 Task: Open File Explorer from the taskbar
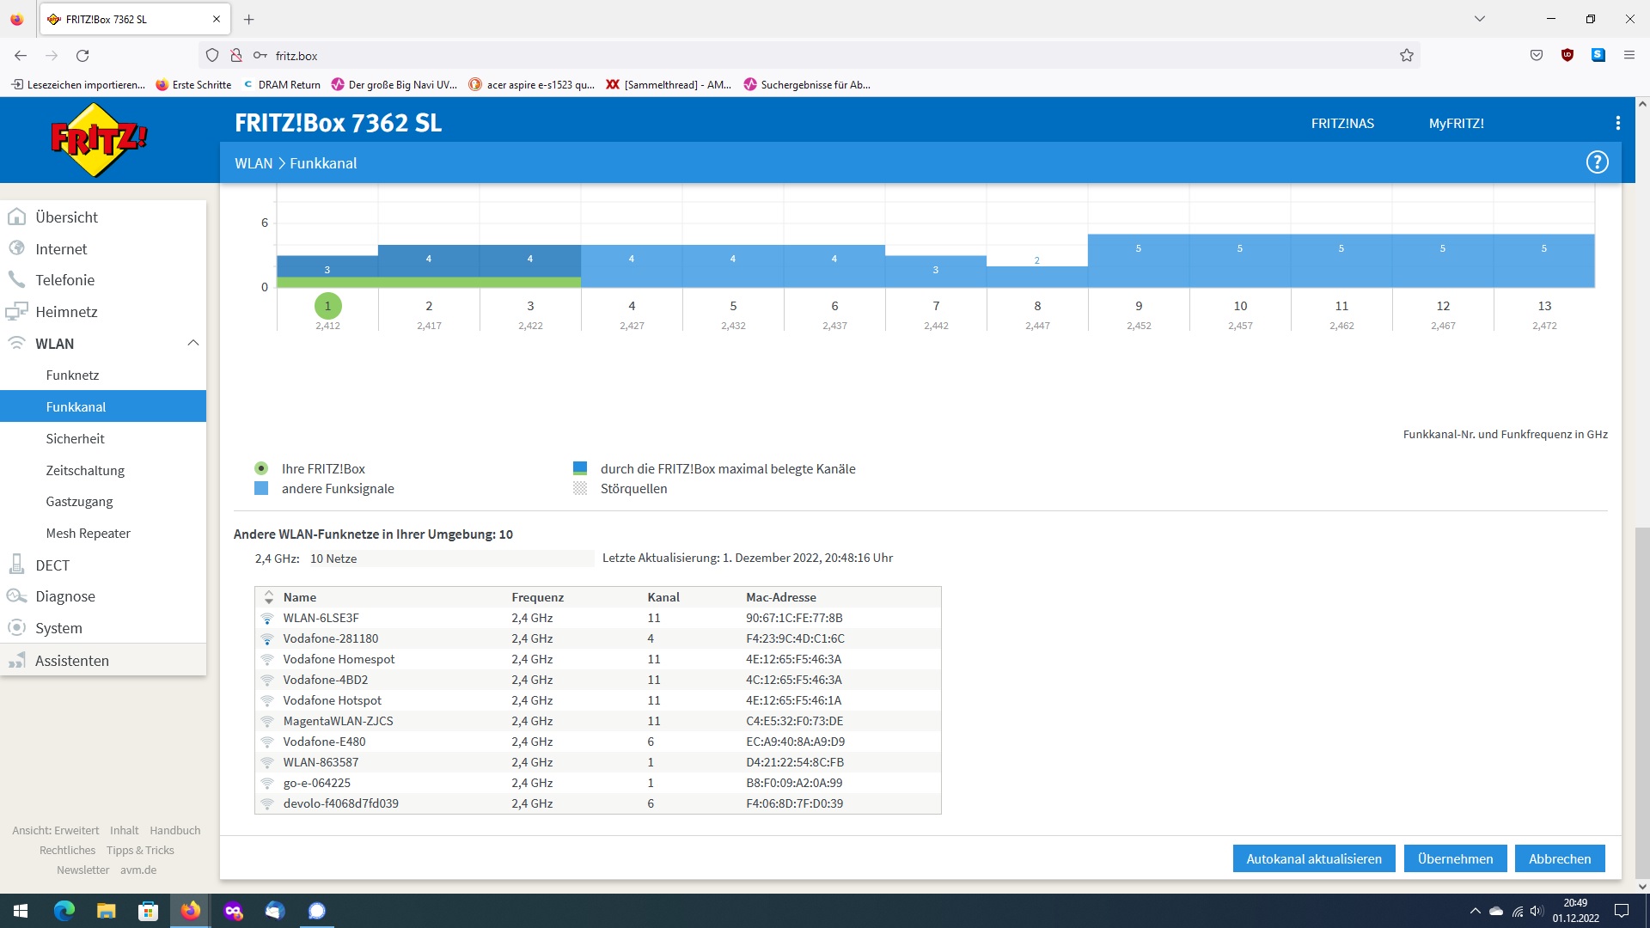(106, 911)
